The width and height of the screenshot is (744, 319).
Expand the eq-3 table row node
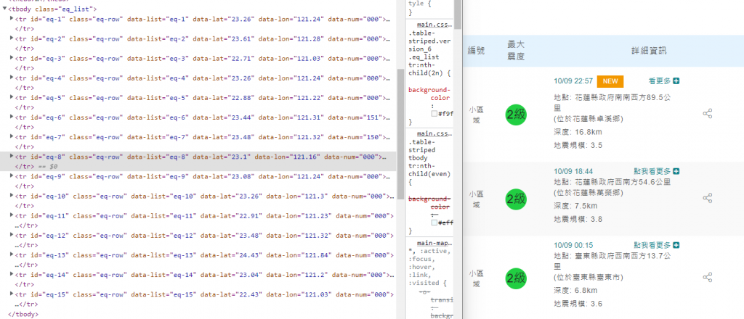[12, 58]
